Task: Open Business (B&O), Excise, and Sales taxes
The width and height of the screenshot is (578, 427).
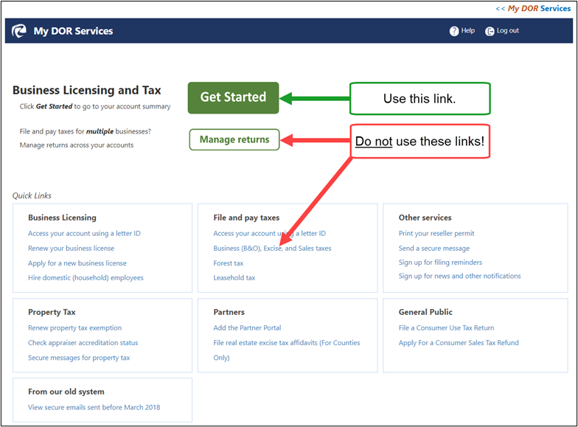Action: tap(272, 248)
